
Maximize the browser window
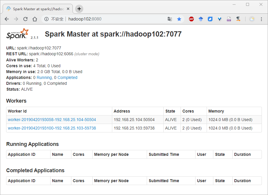[248, 4]
